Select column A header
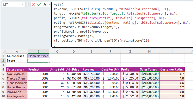This screenshot has width=193, height=99. coord(17,51)
